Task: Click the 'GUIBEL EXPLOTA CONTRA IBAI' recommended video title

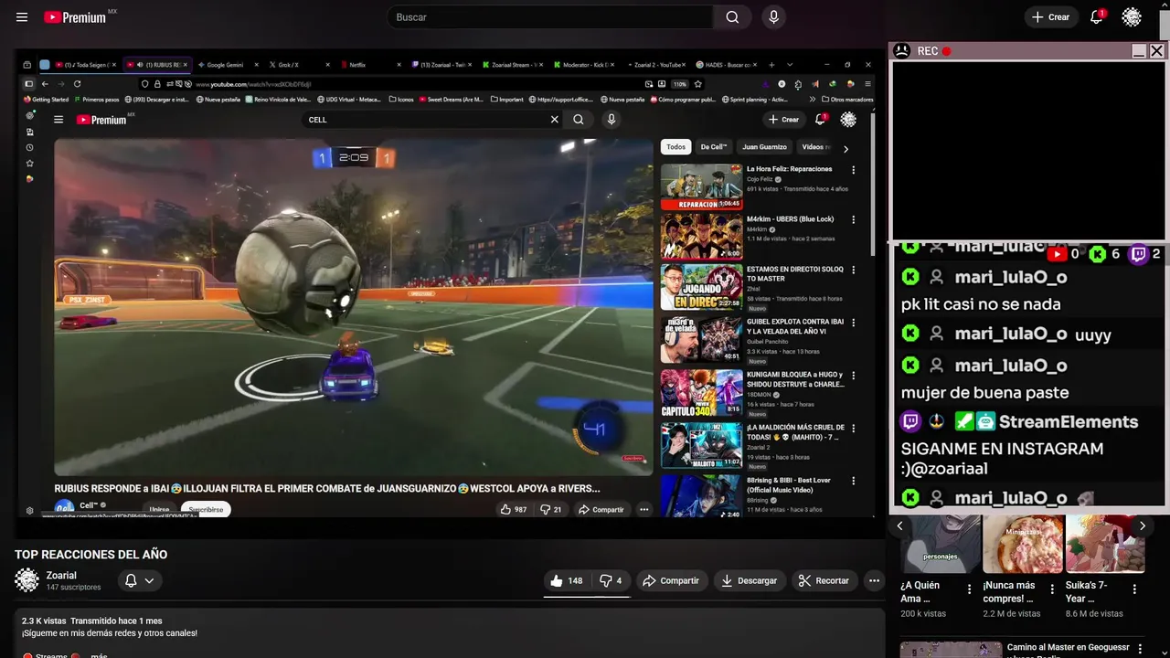Action: (x=794, y=326)
